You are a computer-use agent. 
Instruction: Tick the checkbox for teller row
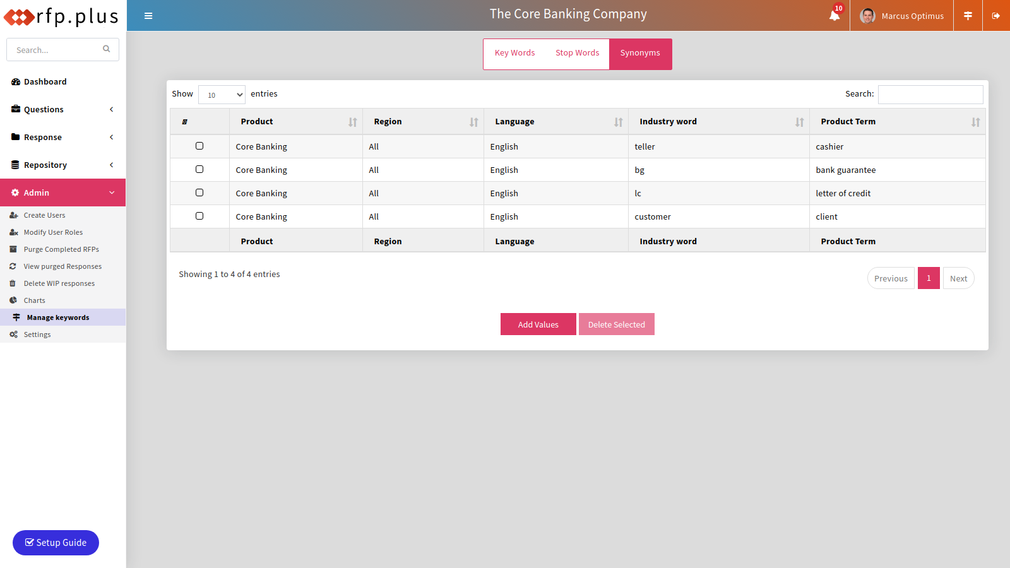pos(199,146)
